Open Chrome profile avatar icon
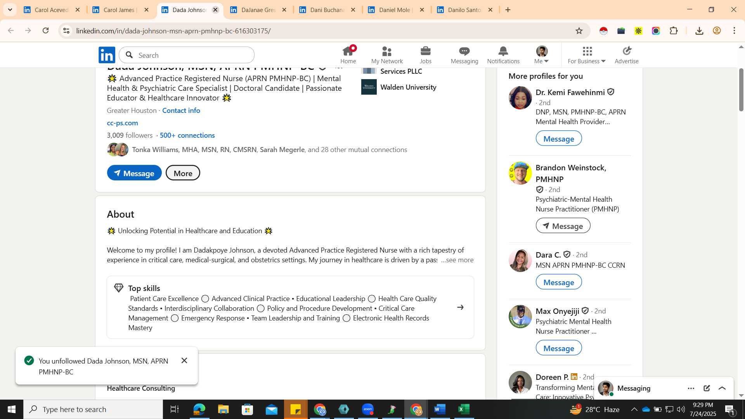Viewport: 745px width, 419px height. 717,31
